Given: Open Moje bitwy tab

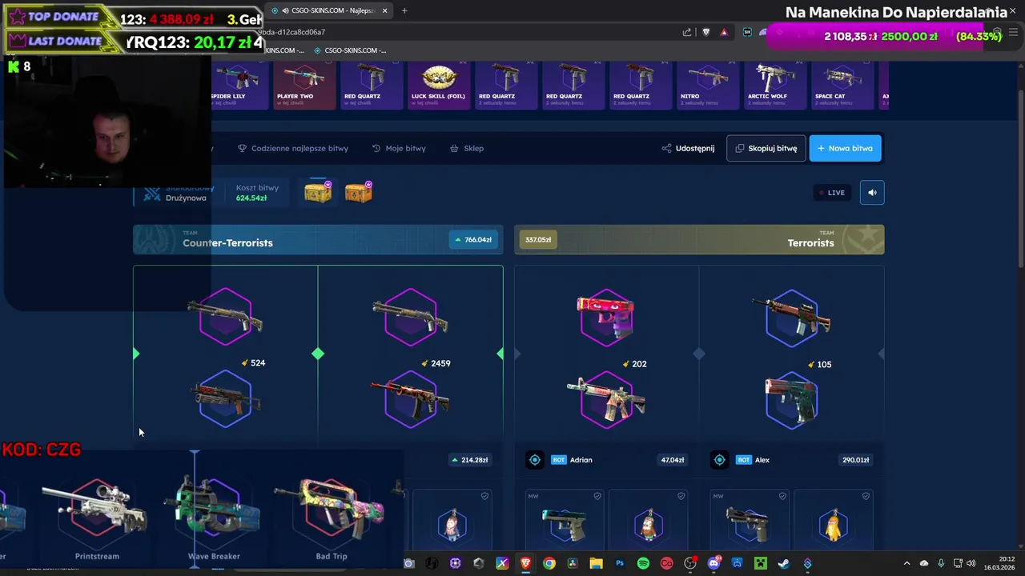Looking at the screenshot, I should click(399, 148).
